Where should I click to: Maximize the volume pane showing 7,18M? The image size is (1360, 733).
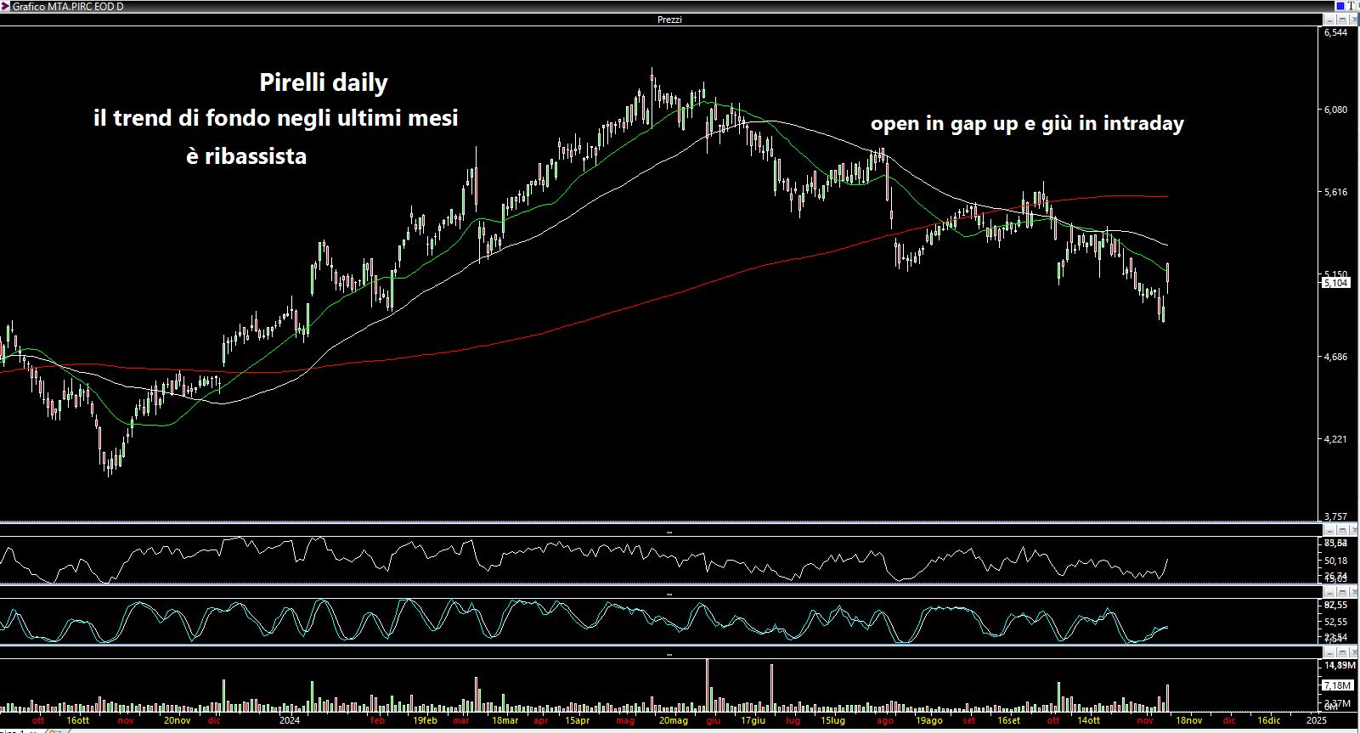(x=1342, y=653)
